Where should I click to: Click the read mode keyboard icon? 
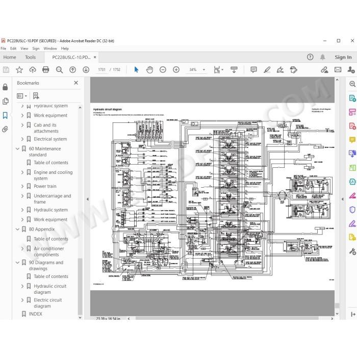tap(234, 70)
